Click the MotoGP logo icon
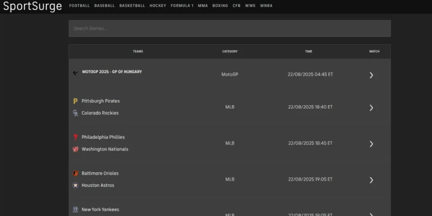Viewport: 432px width, 216px height. click(x=75, y=73)
